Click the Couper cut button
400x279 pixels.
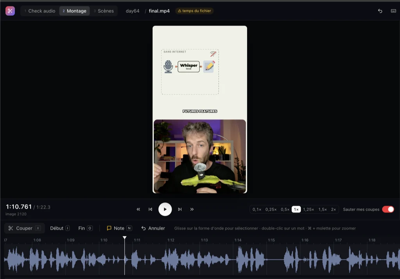(x=24, y=228)
